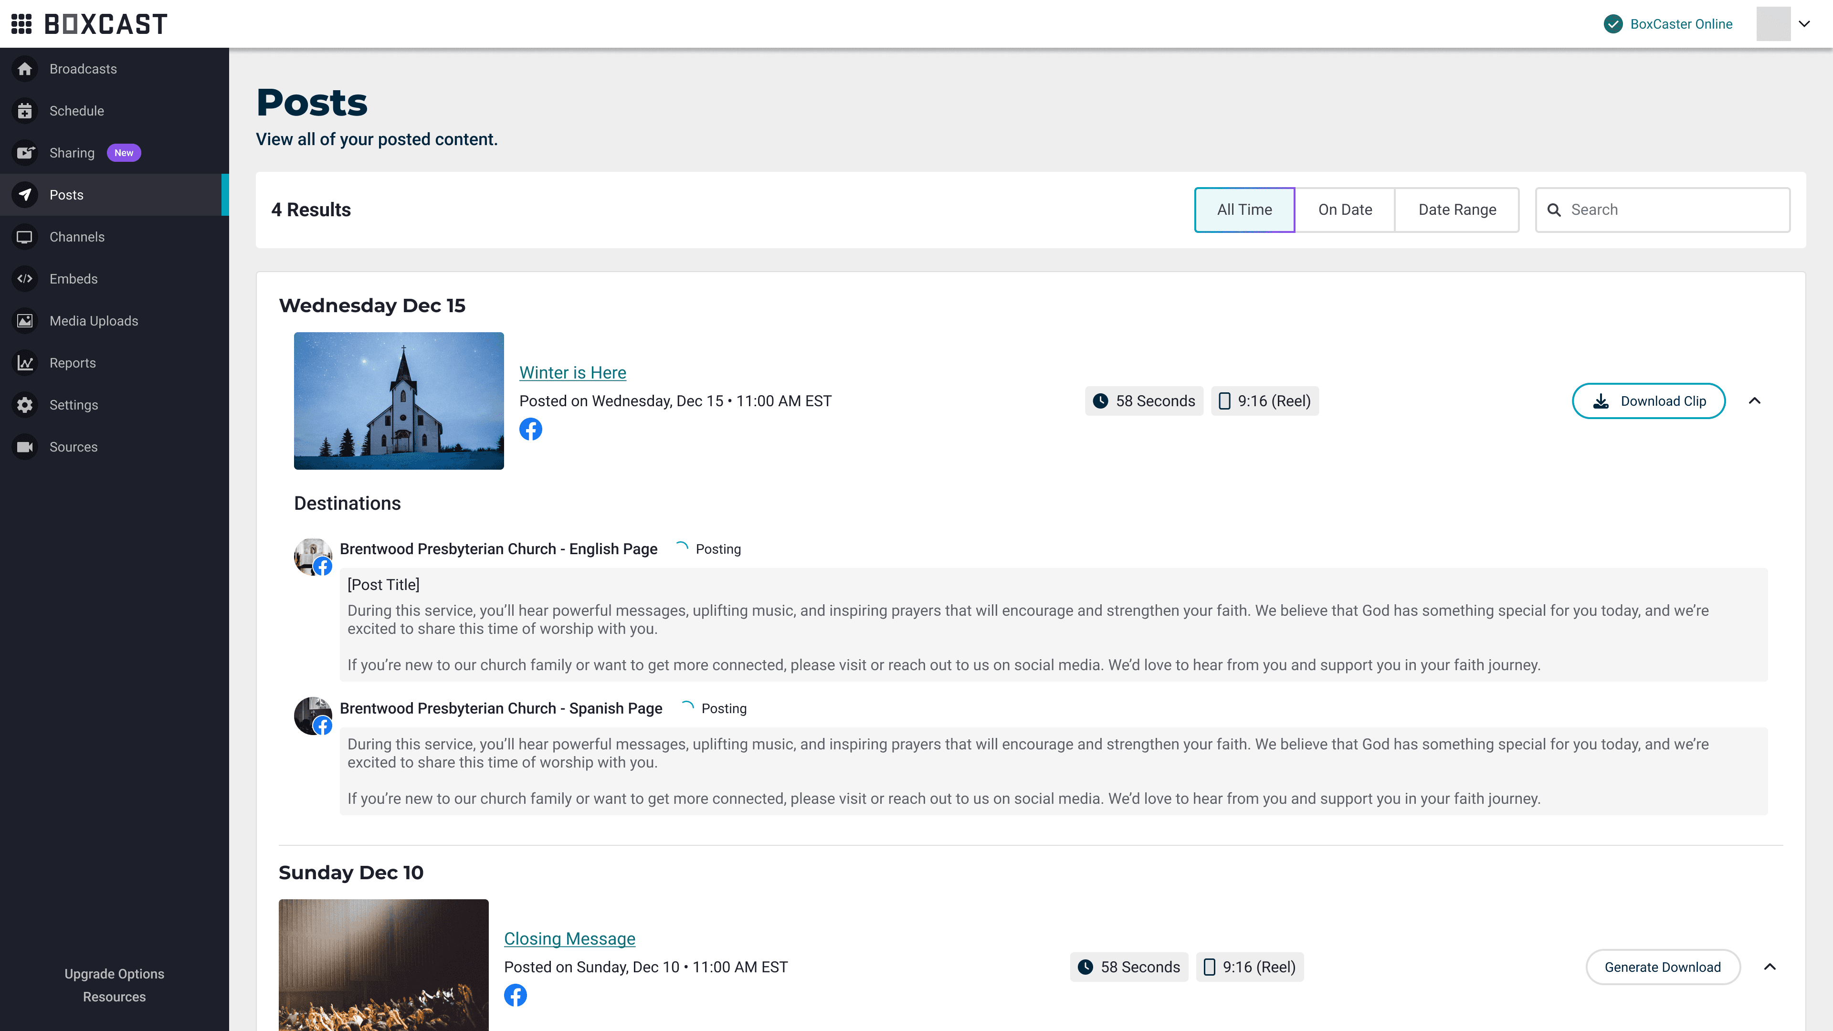Collapse the Winter is Here post details

click(1754, 400)
